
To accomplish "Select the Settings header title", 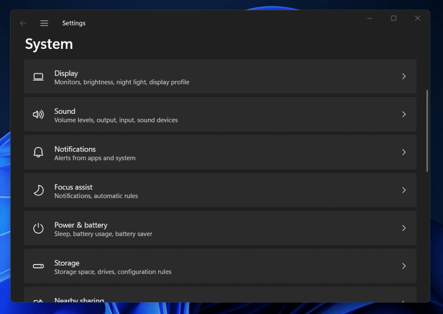I will click(74, 23).
